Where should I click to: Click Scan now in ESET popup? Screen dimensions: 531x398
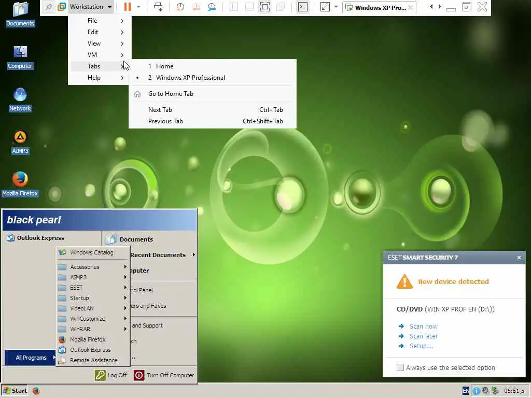click(423, 326)
